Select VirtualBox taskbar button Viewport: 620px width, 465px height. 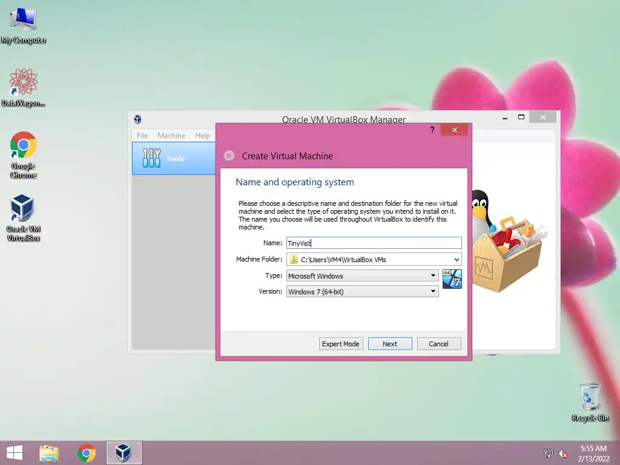point(124,453)
